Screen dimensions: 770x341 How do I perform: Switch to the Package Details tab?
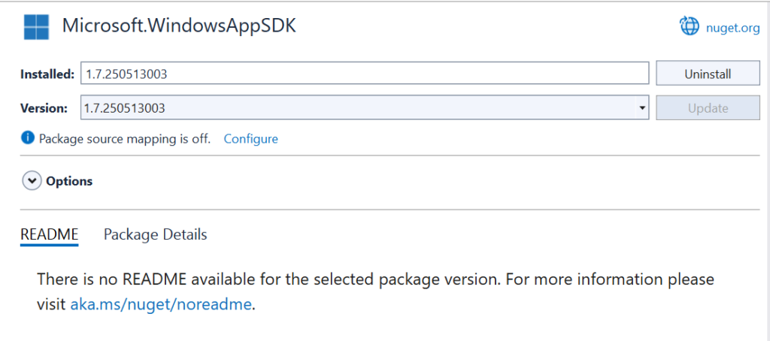(155, 234)
